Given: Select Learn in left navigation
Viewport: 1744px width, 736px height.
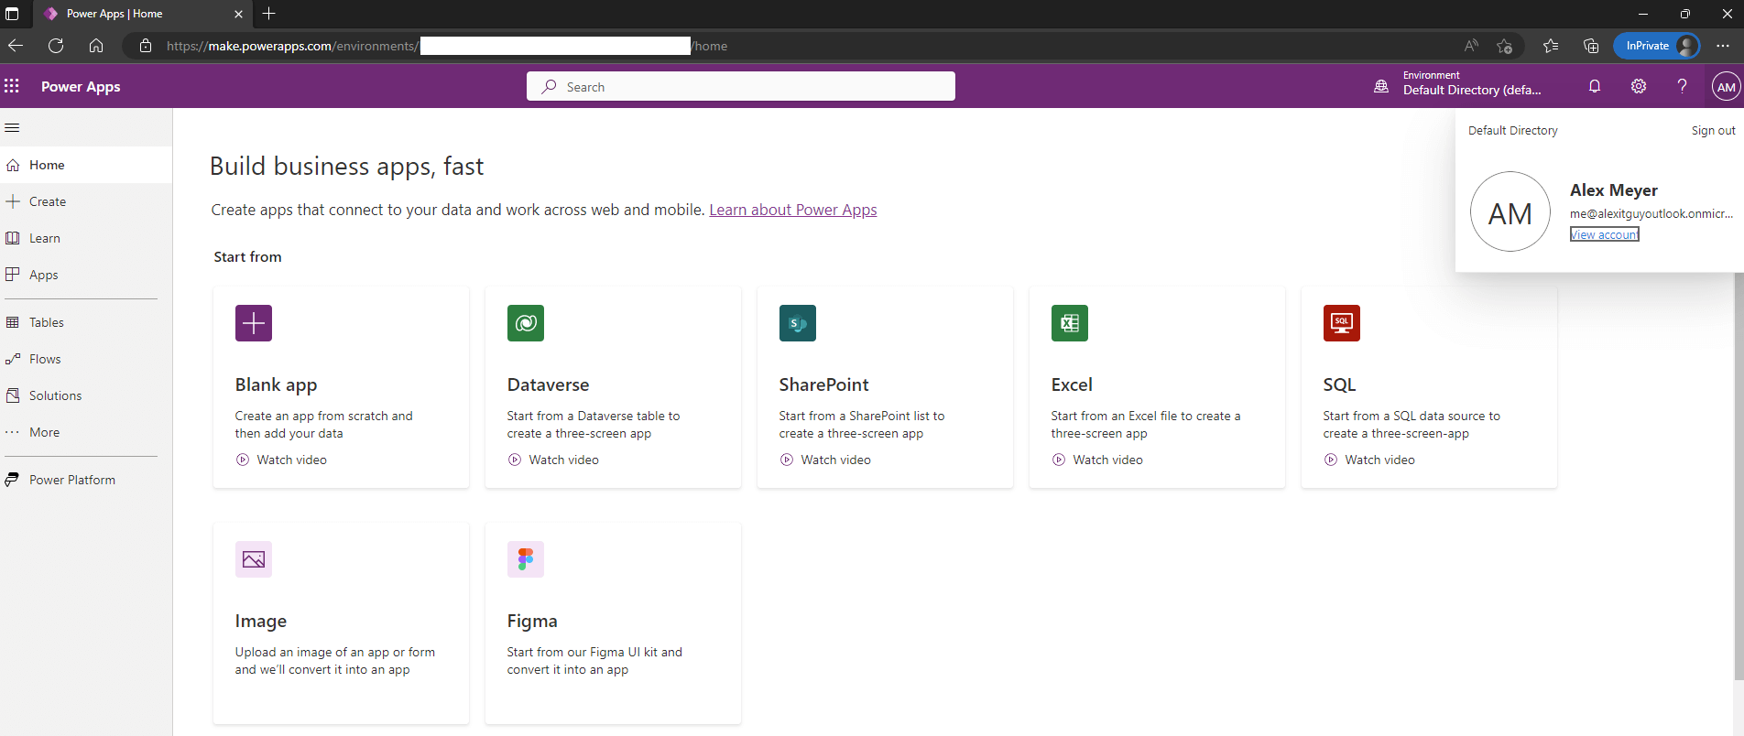Looking at the screenshot, I should (86, 238).
